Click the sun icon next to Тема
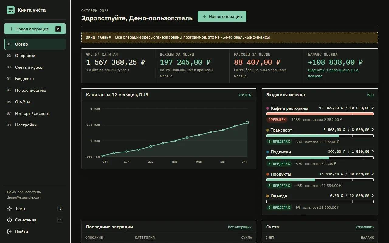389x243 pixels. coord(9,208)
